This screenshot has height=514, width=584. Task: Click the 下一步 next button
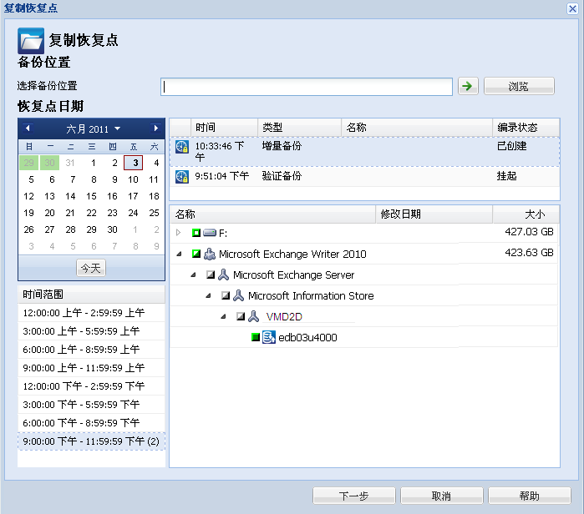(x=353, y=496)
